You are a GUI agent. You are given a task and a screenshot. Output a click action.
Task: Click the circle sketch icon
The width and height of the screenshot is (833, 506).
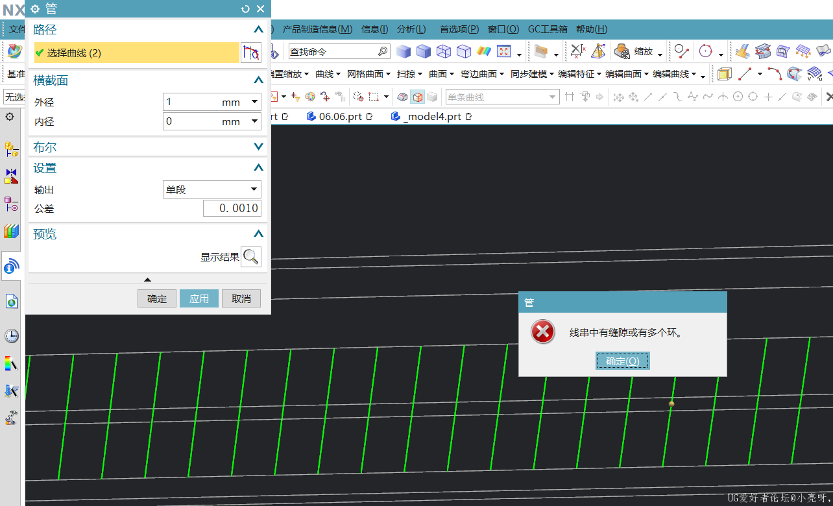(706, 51)
